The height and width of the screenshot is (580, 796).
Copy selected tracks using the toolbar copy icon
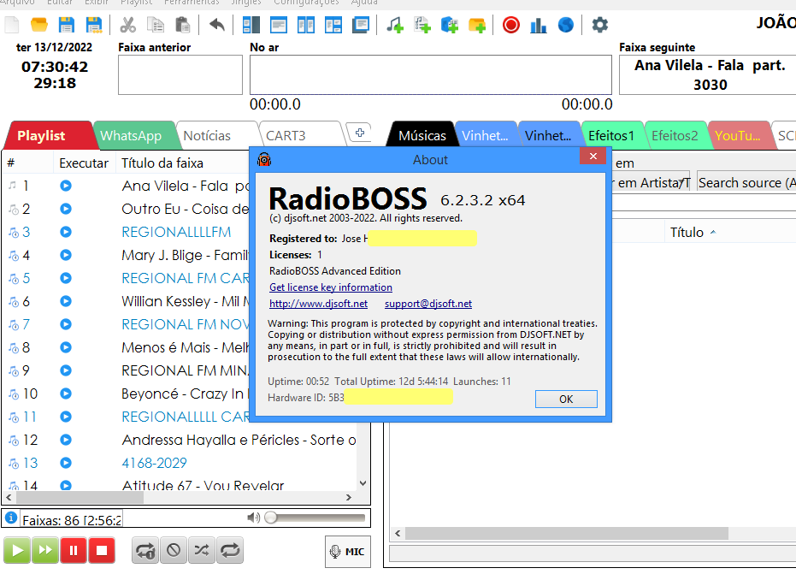[x=156, y=24]
